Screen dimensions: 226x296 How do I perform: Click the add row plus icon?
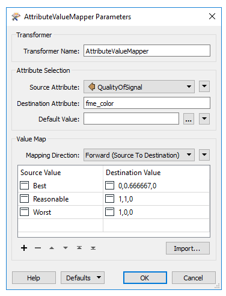(x=24, y=248)
